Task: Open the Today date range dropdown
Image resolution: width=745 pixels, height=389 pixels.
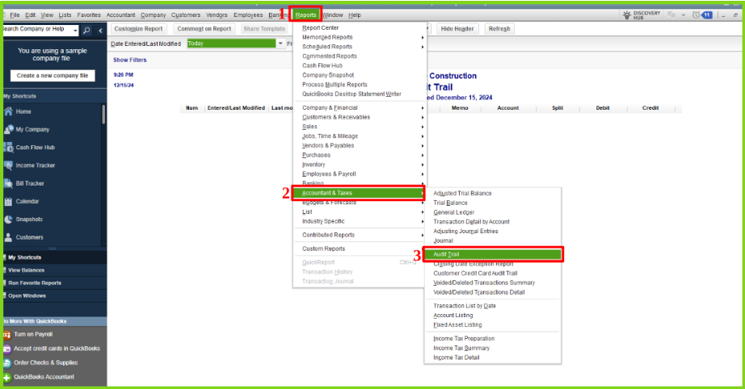Action: click(x=280, y=44)
